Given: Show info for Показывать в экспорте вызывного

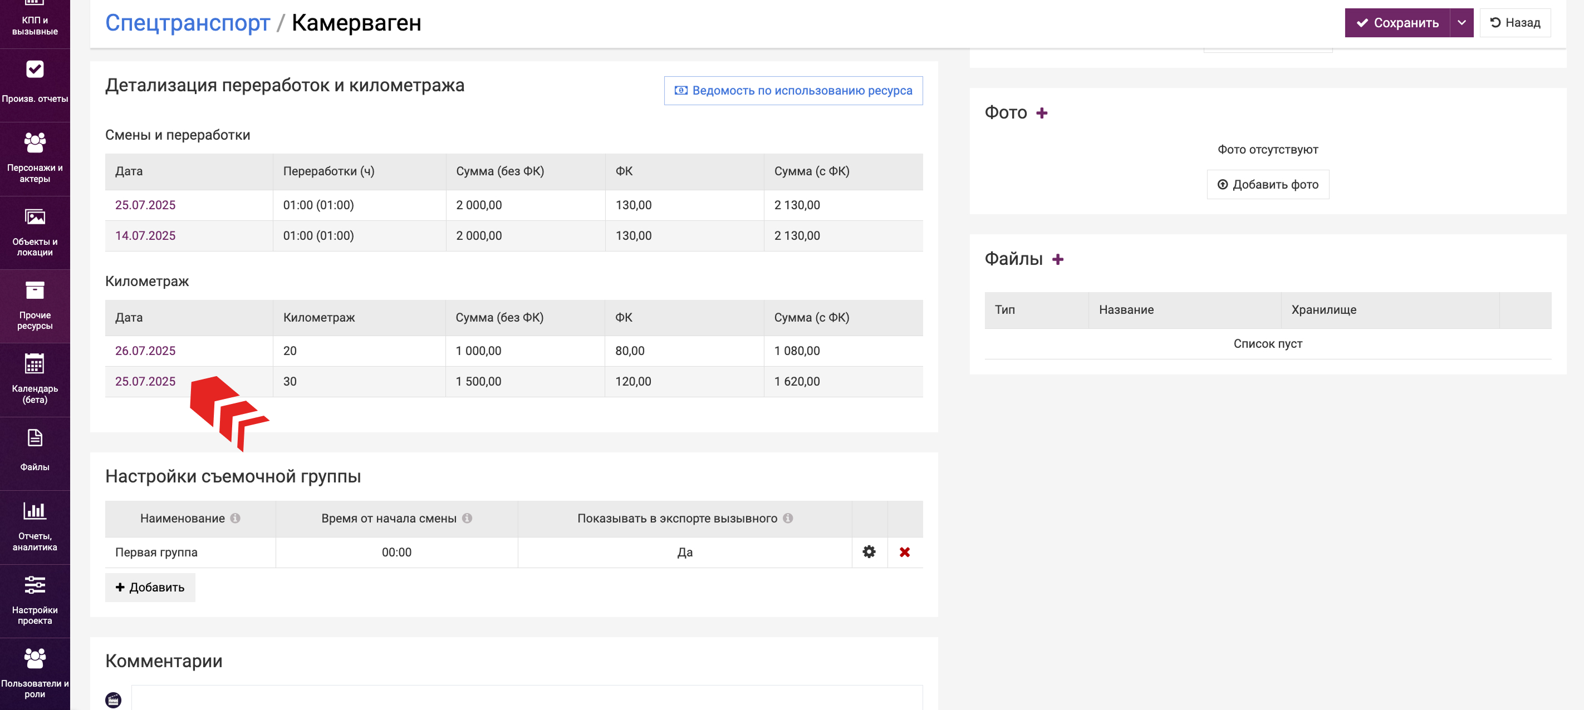Looking at the screenshot, I should (788, 518).
